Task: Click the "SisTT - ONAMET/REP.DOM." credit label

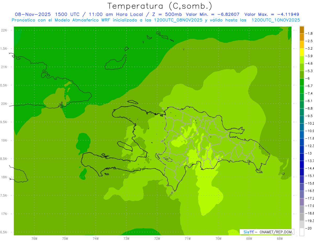Action: (267, 232)
